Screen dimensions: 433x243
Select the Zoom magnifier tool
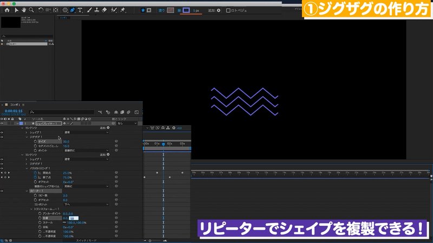click(31, 10)
